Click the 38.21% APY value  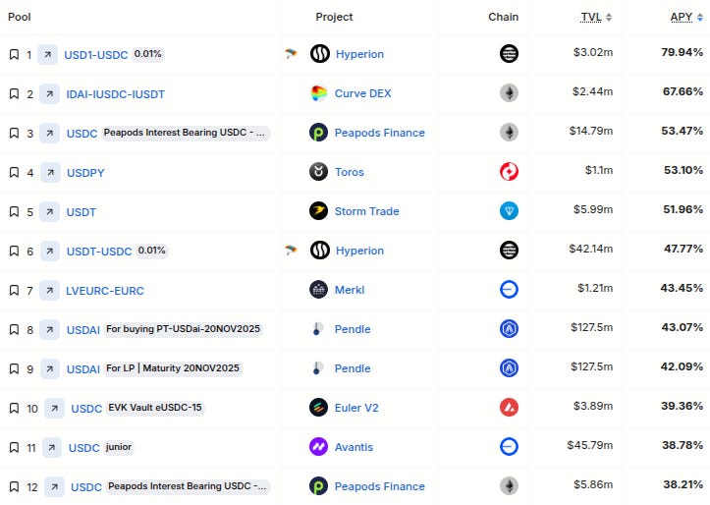[683, 484]
